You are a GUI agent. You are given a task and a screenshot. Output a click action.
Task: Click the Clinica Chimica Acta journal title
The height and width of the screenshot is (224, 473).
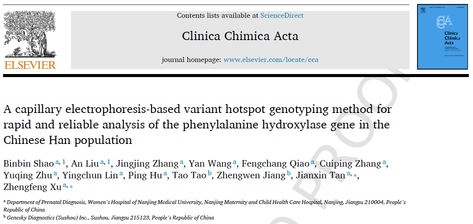point(240,36)
